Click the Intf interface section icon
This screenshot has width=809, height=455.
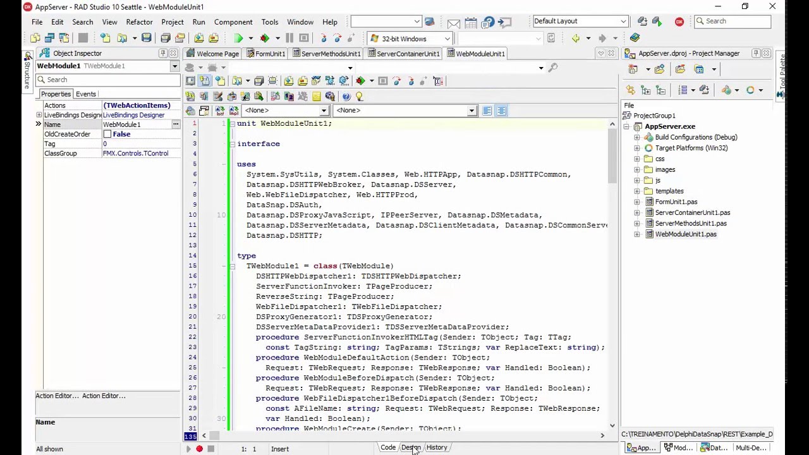[x=220, y=111]
